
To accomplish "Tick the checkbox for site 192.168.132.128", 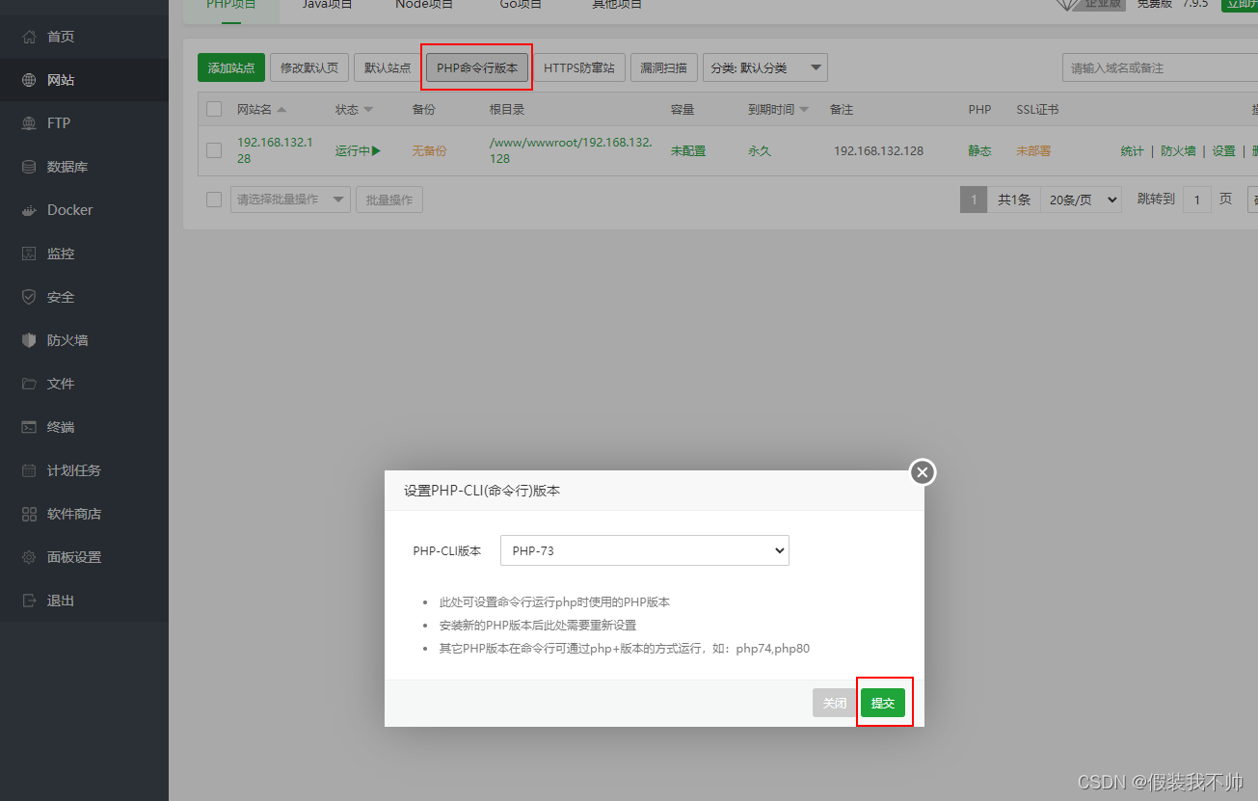I will (214, 150).
